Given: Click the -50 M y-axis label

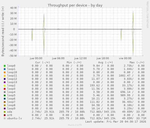Looking at the screenshot, I should tap(13, 56).
